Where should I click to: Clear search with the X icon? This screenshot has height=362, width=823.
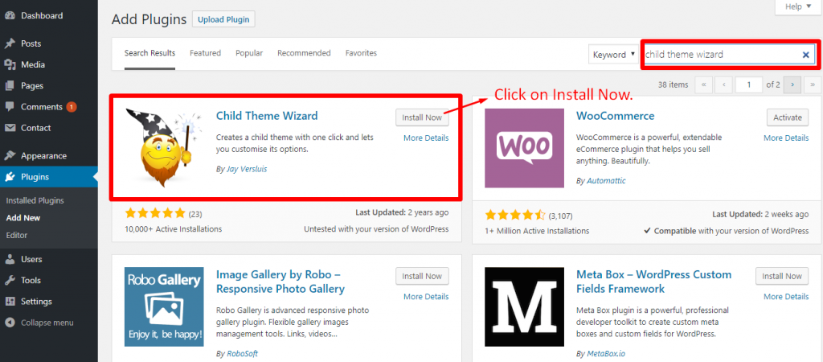(x=805, y=55)
